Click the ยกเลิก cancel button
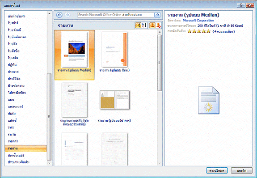The image size is (257, 178). 242,170
